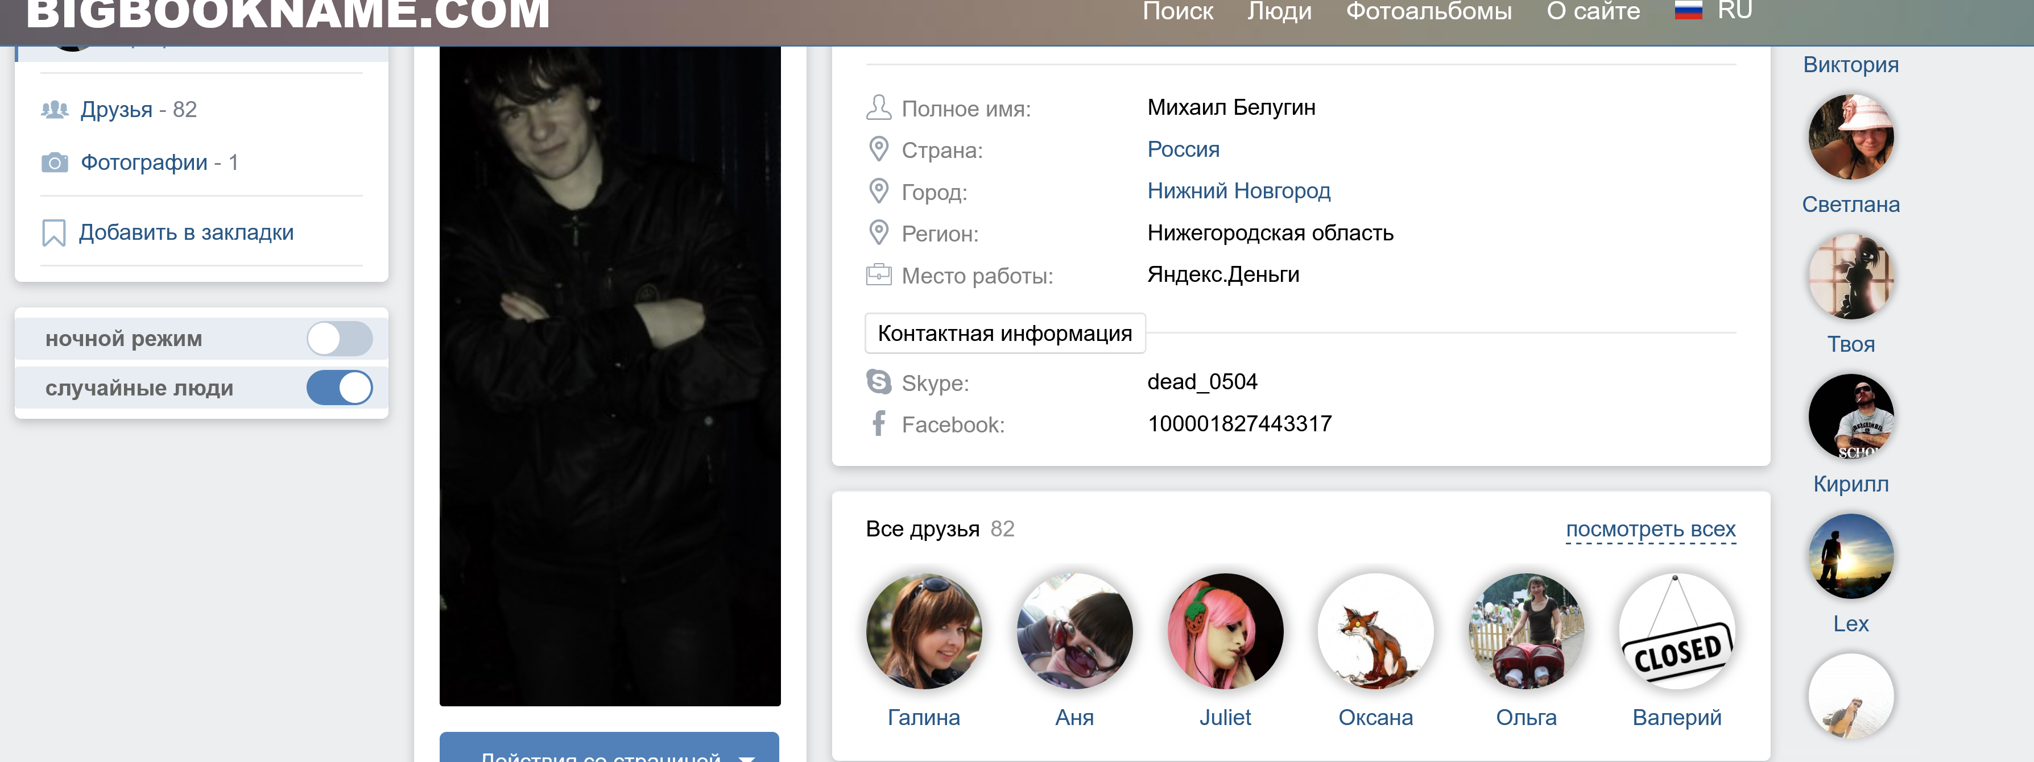
Task: Click the Нижний Новгород city link
Action: pyautogui.click(x=1238, y=191)
